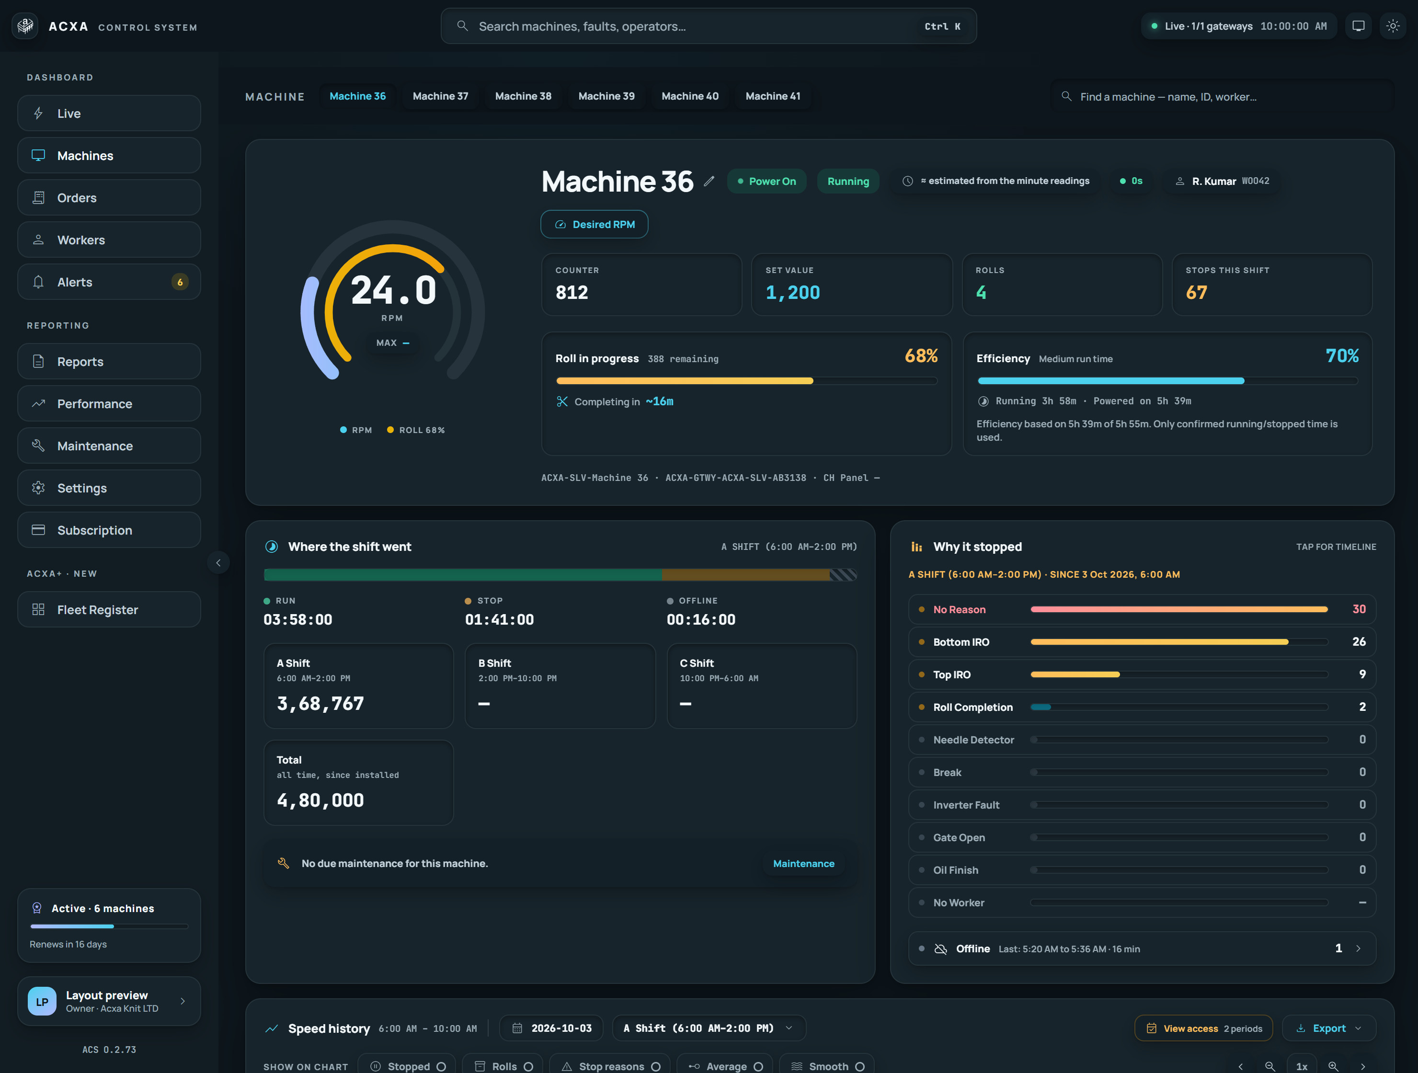Image resolution: width=1418 pixels, height=1073 pixels.
Task: Click the Desired RPM button
Action: 594,224
